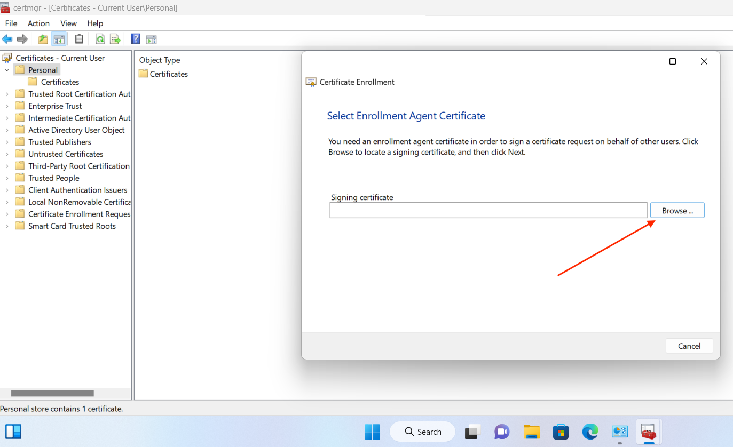Select the Certificates subfolder under Personal
The width and height of the screenshot is (733, 447).
point(60,82)
